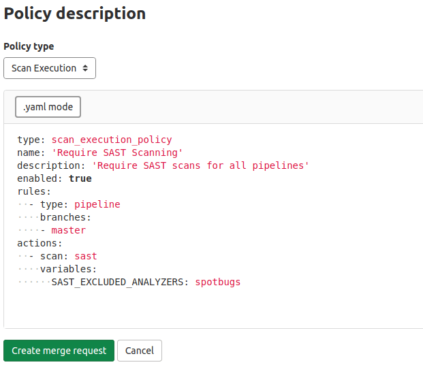Image resolution: width=423 pixels, height=369 pixels.
Task: Click the 'rules:' line
Action: coord(34,191)
